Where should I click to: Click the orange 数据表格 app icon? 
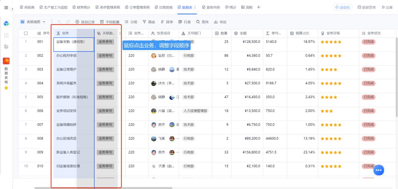point(6,61)
